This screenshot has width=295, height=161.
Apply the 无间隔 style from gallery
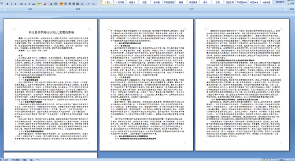(120, 2)
